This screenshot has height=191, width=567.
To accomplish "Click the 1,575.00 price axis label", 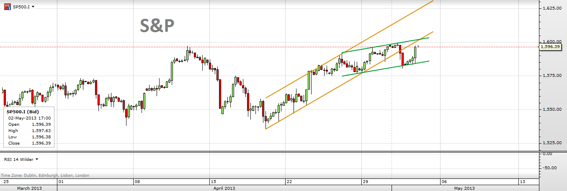I will (x=552, y=76).
